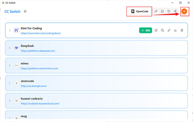This screenshot has height=122, width=193.
Task: Click the atomcode 'A' avatar
Action: tap(17, 83)
